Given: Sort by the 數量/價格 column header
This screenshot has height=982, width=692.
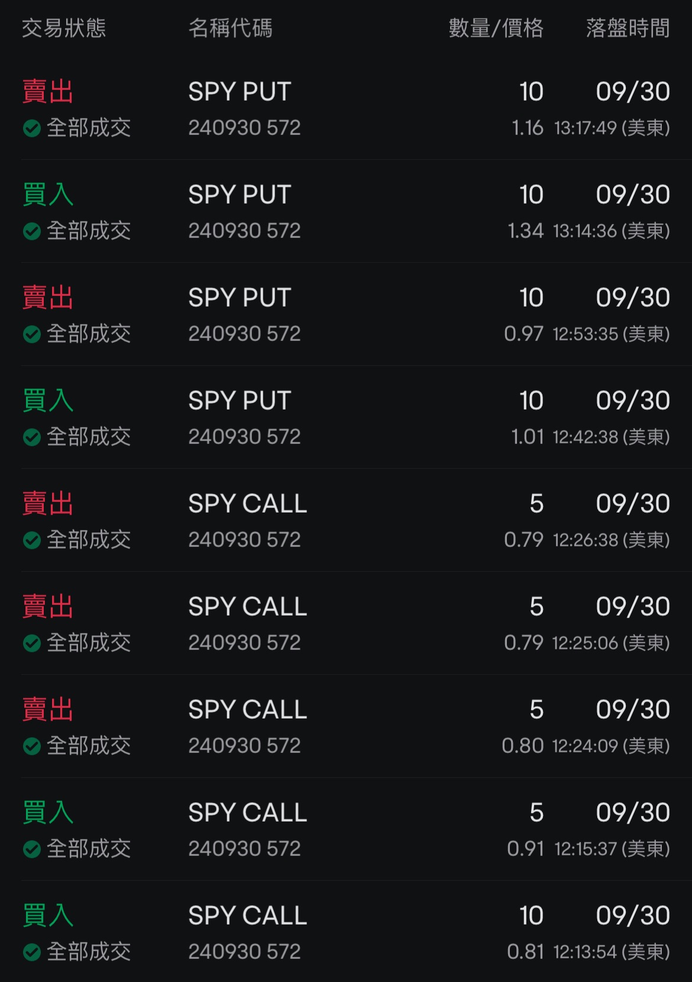Looking at the screenshot, I should (496, 28).
